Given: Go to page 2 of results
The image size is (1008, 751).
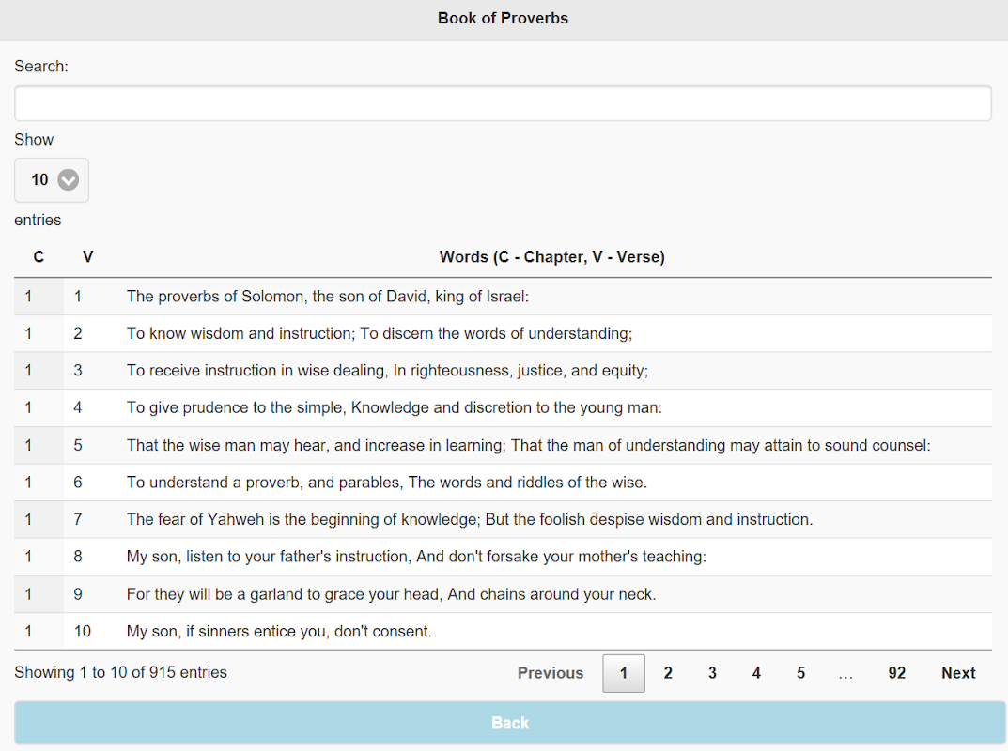Looking at the screenshot, I should pos(668,673).
